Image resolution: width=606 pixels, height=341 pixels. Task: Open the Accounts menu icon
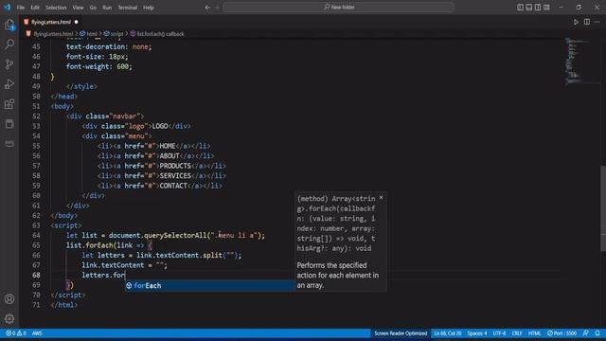pyautogui.click(x=9, y=299)
